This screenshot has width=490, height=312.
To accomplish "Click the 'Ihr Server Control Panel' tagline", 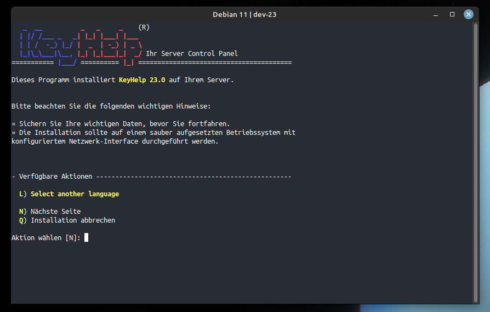I will click(192, 54).
